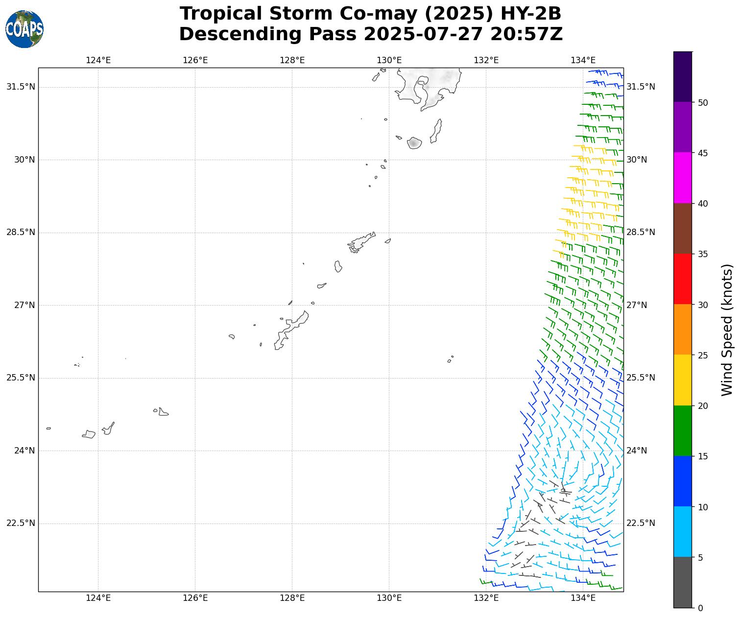Click the yellow 20-25 knot colorbar segment
741x619 pixels.
(682, 380)
